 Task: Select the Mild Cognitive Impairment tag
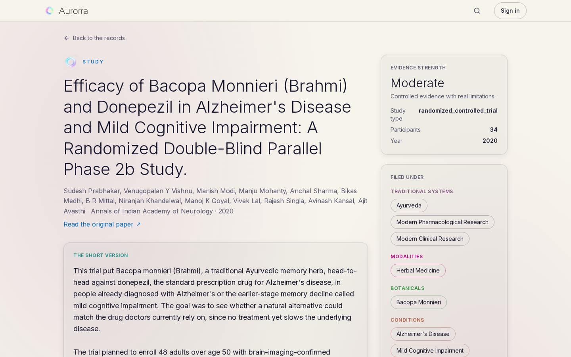click(x=430, y=351)
